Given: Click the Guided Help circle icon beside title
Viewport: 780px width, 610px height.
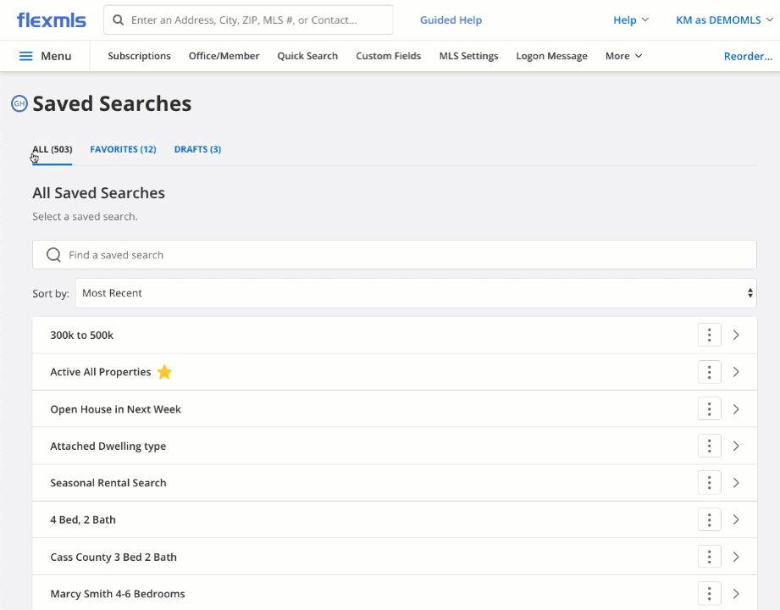Looking at the screenshot, I should pos(19,103).
